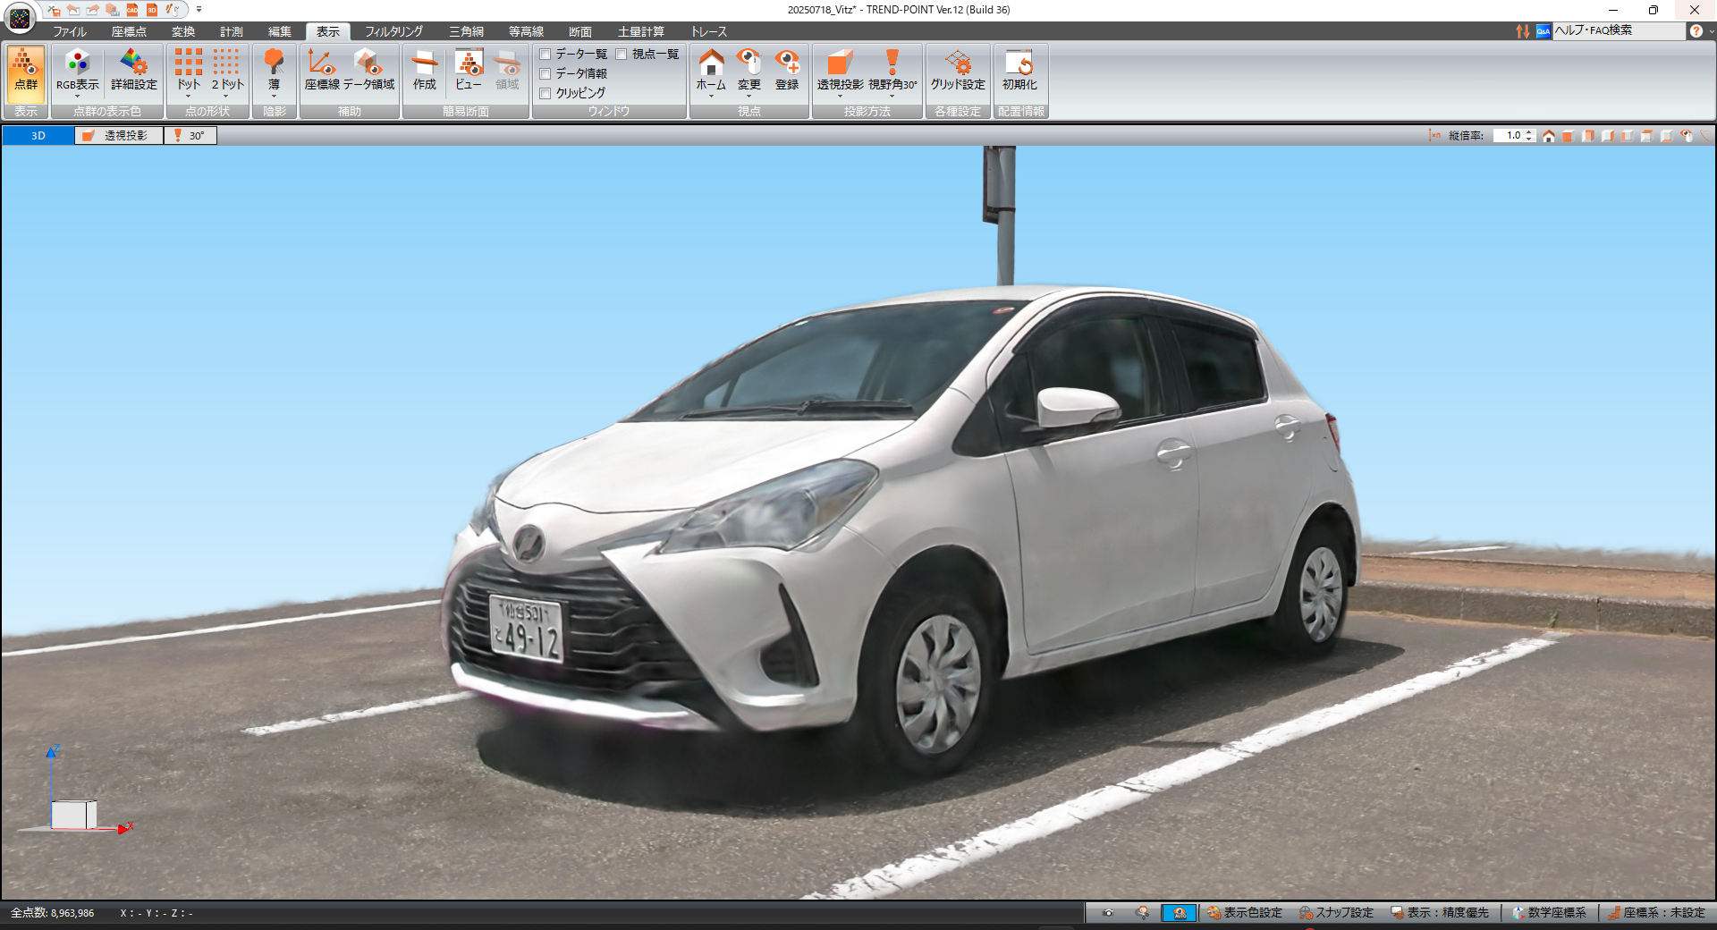
Task: Open the フィルタリング ribbon tab
Action: click(x=393, y=31)
